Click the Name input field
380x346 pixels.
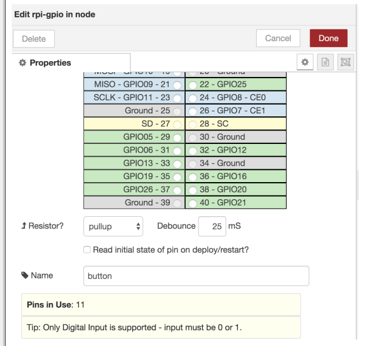(196, 276)
